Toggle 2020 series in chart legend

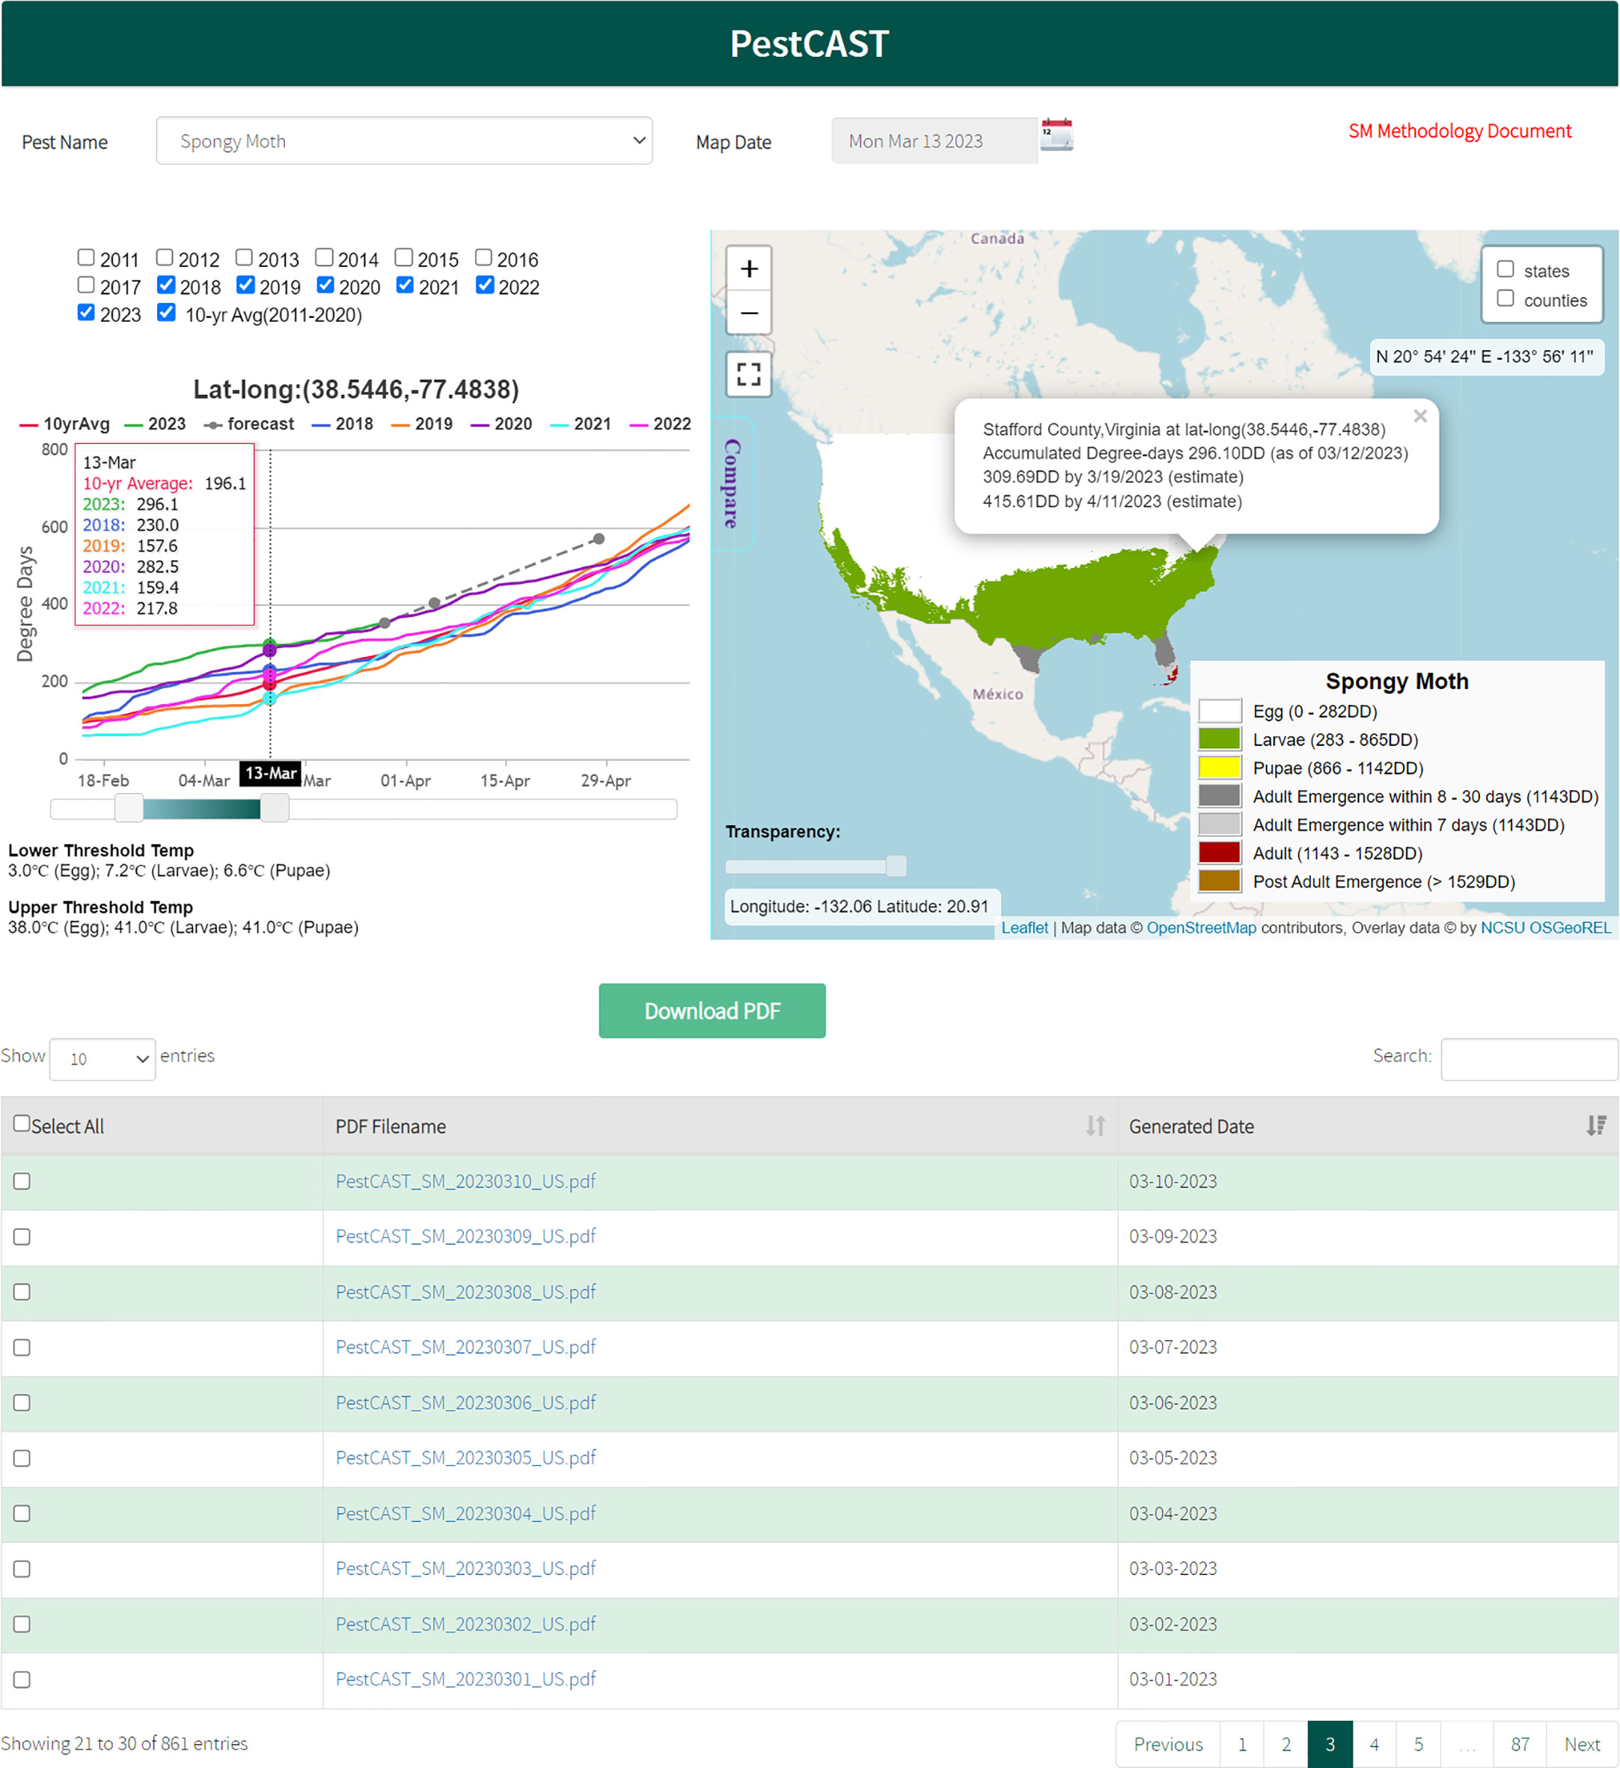(501, 424)
